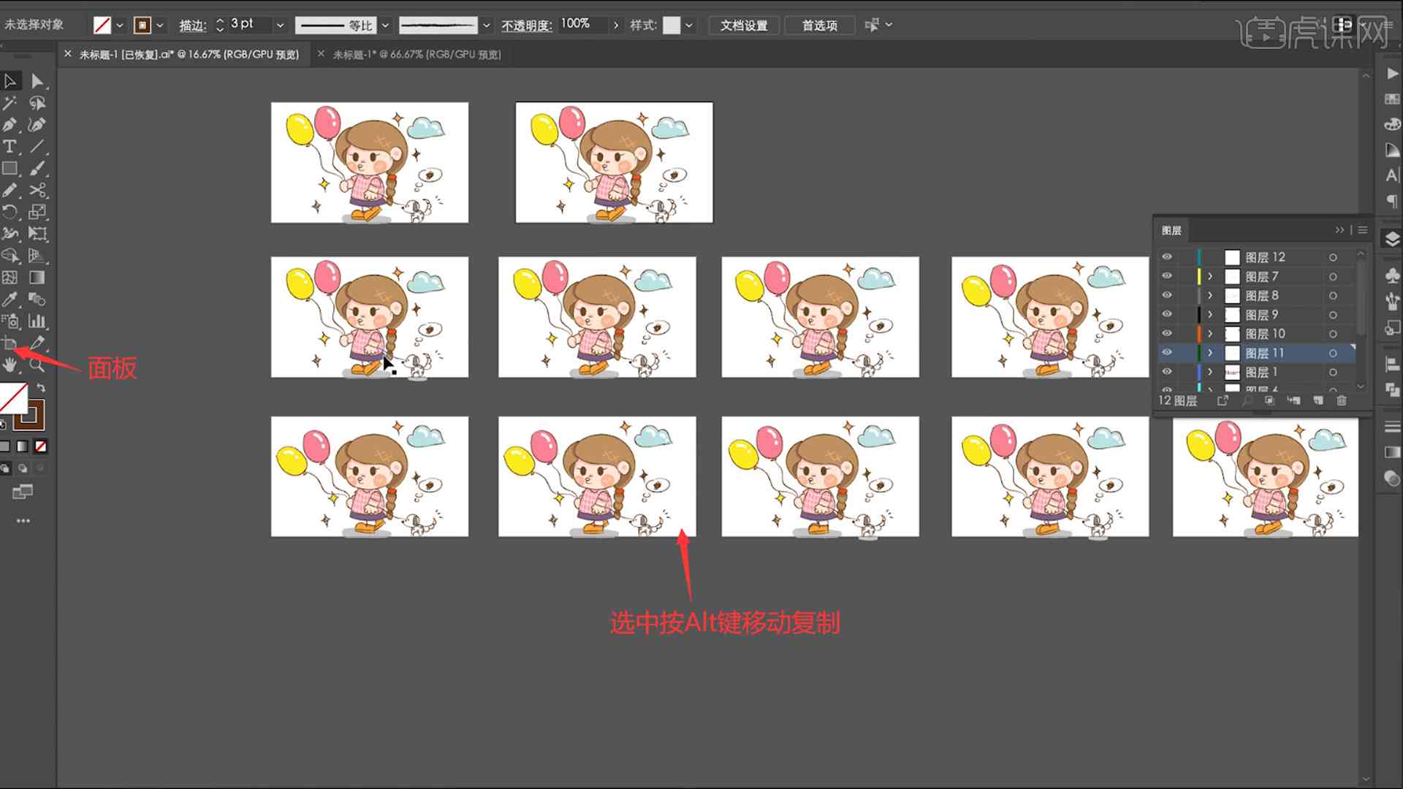This screenshot has height=789, width=1403.
Task: Switch to the 未标题-1* 66.67% document tab
Action: click(417, 55)
